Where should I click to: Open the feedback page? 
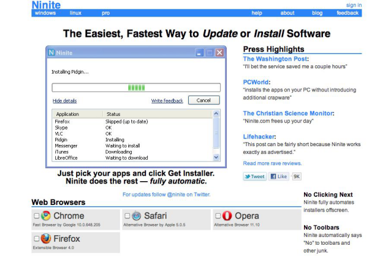[347, 13]
